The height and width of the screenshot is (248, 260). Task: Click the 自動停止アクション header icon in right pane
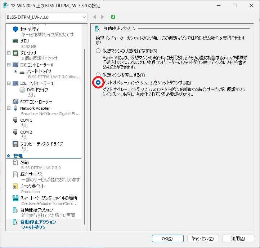tap(98, 29)
